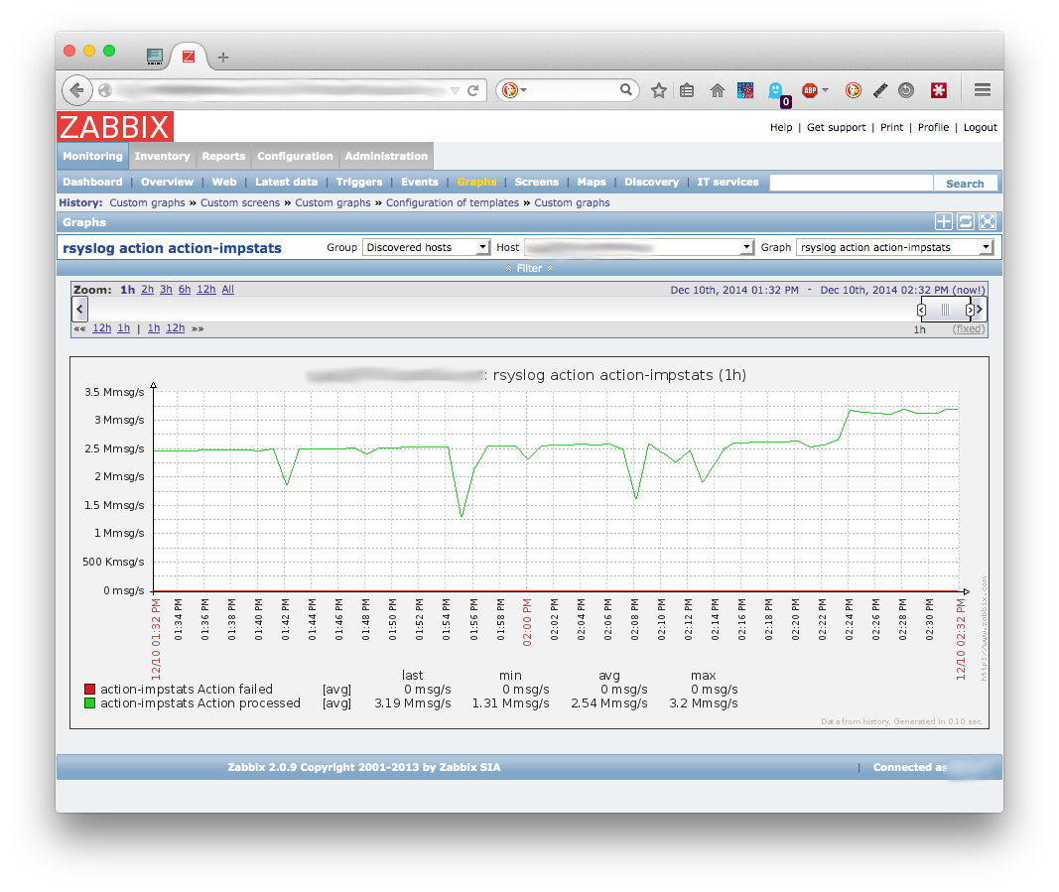Click the Print link

[891, 127]
